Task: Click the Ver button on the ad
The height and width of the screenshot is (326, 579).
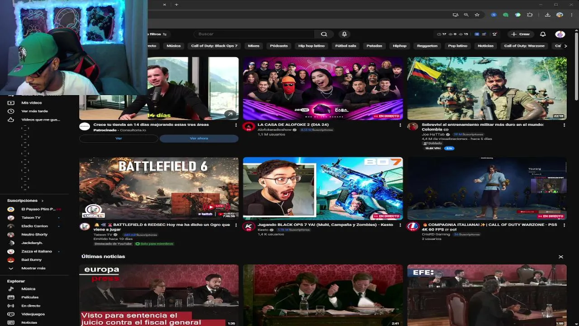Action: 119,139
